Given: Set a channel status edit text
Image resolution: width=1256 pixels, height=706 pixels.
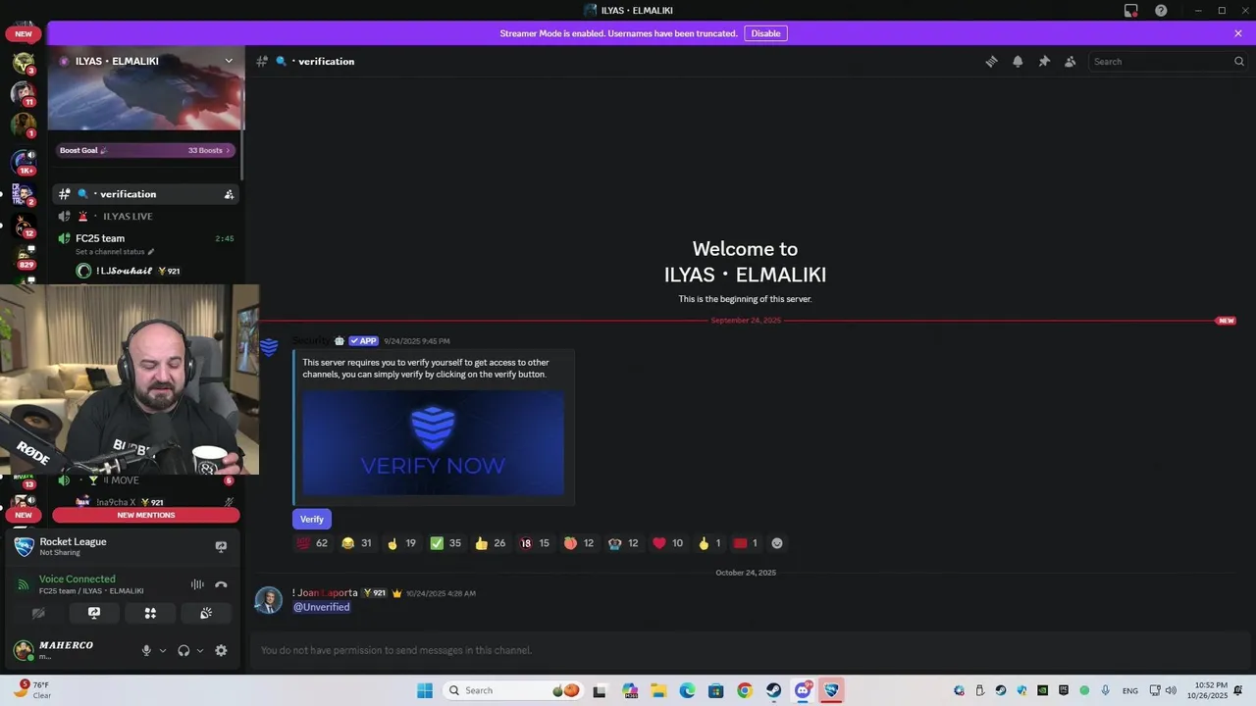Looking at the screenshot, I should click(x=115, y=252).
